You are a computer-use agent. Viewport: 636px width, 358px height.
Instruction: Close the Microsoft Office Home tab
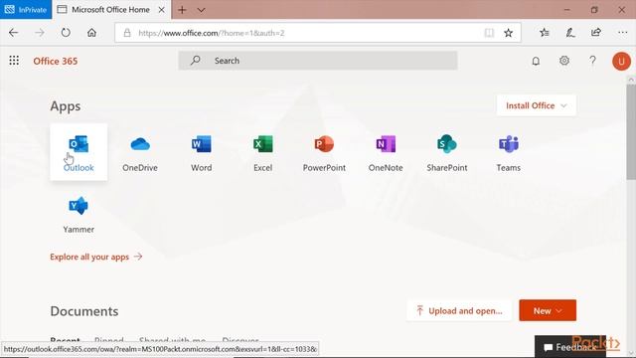click(161, 10)
